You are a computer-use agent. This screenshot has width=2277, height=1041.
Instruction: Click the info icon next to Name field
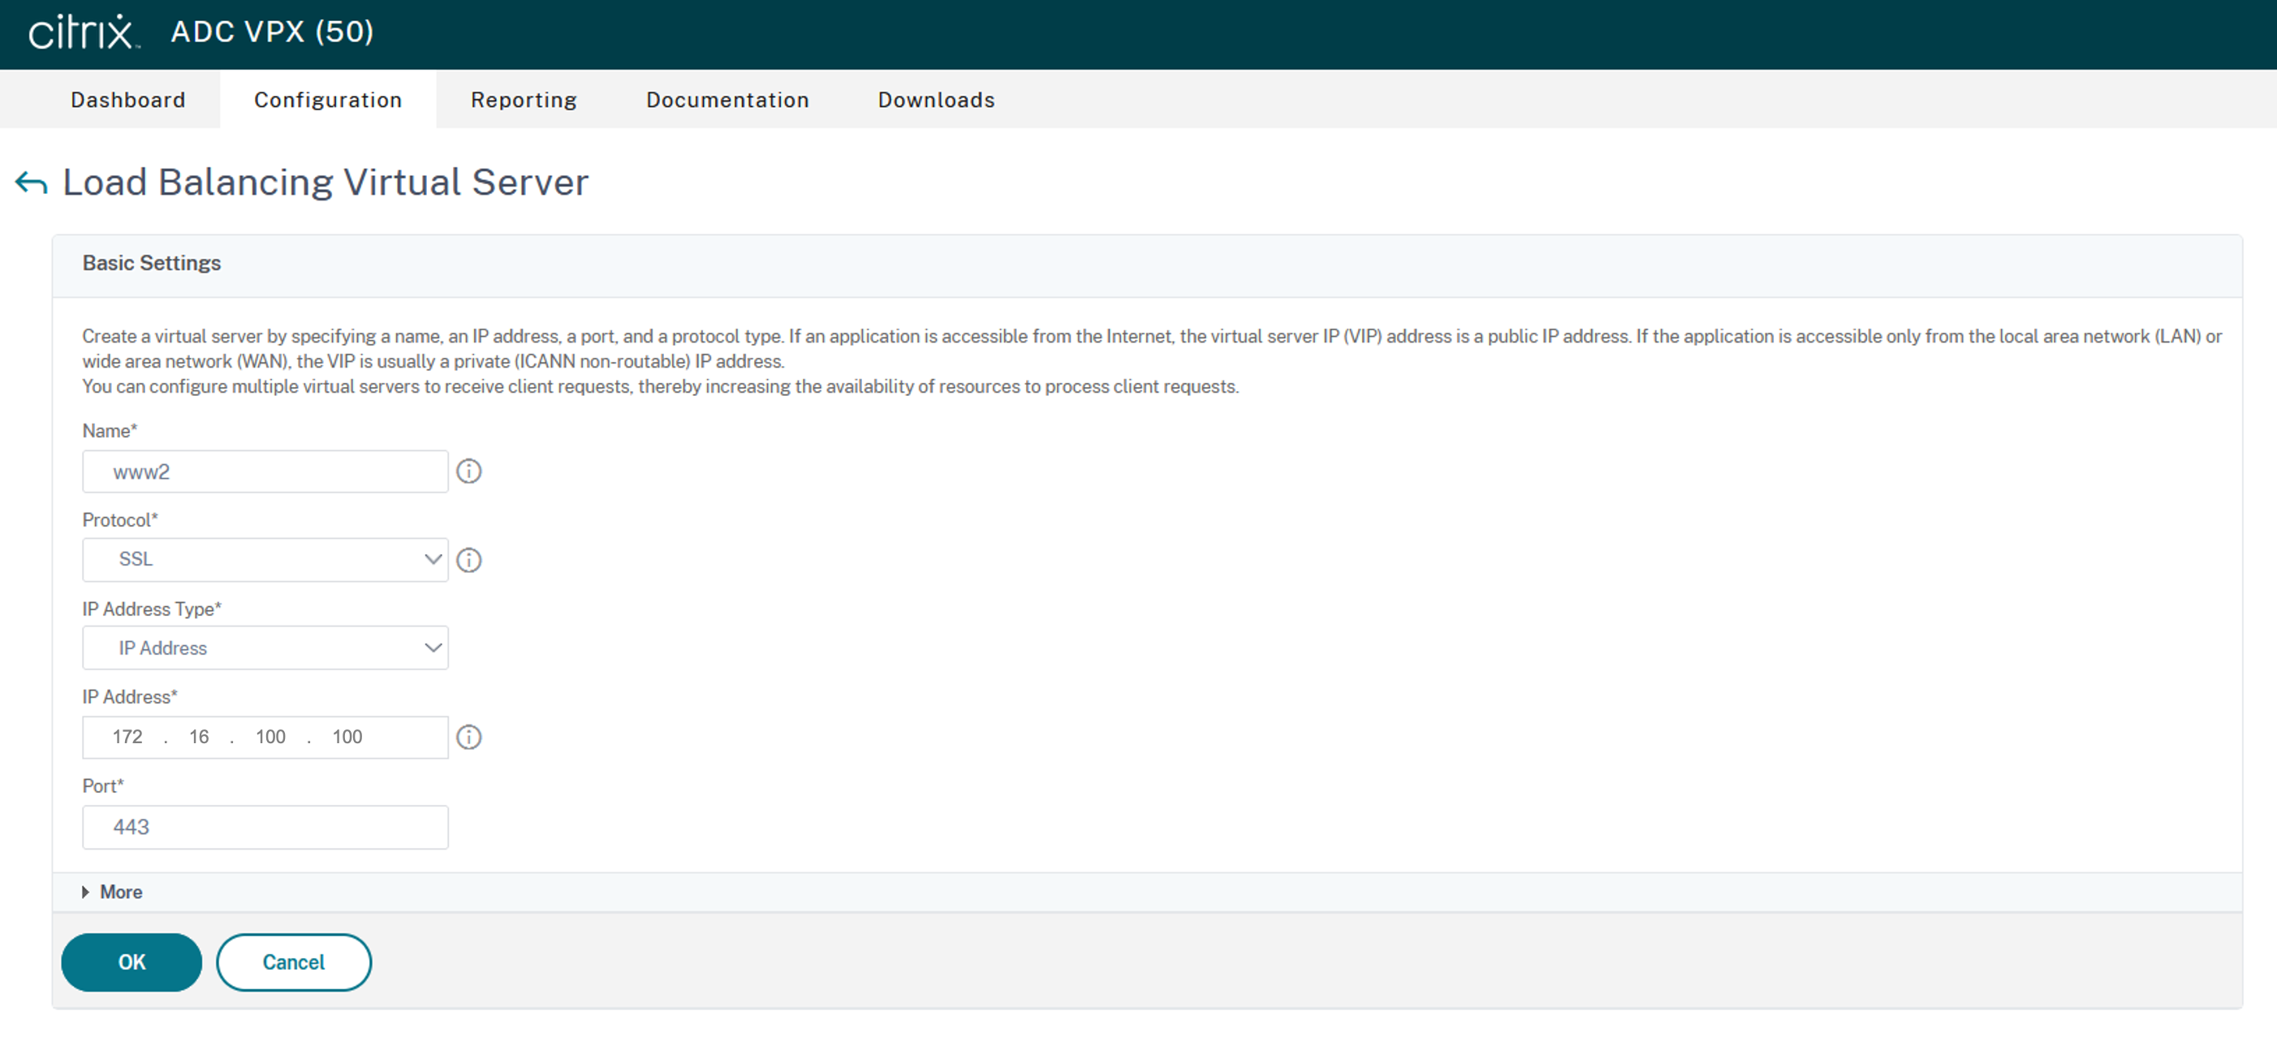click(468, 471)
